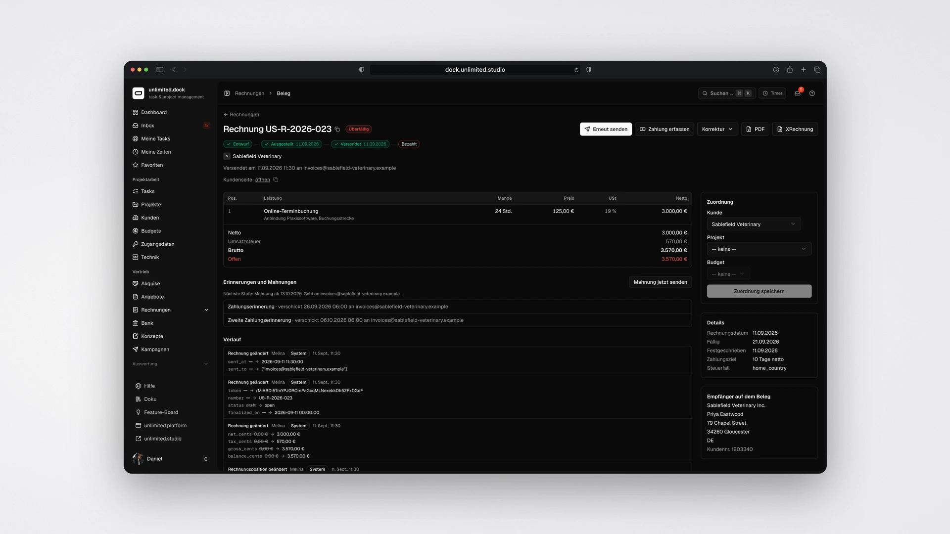Open Inbox in the sidebar
This screenshot has width=950, height=534.
tap(171, 126)
